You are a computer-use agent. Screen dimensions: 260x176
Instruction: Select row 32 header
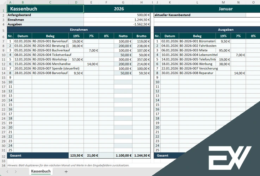point(3,155)
